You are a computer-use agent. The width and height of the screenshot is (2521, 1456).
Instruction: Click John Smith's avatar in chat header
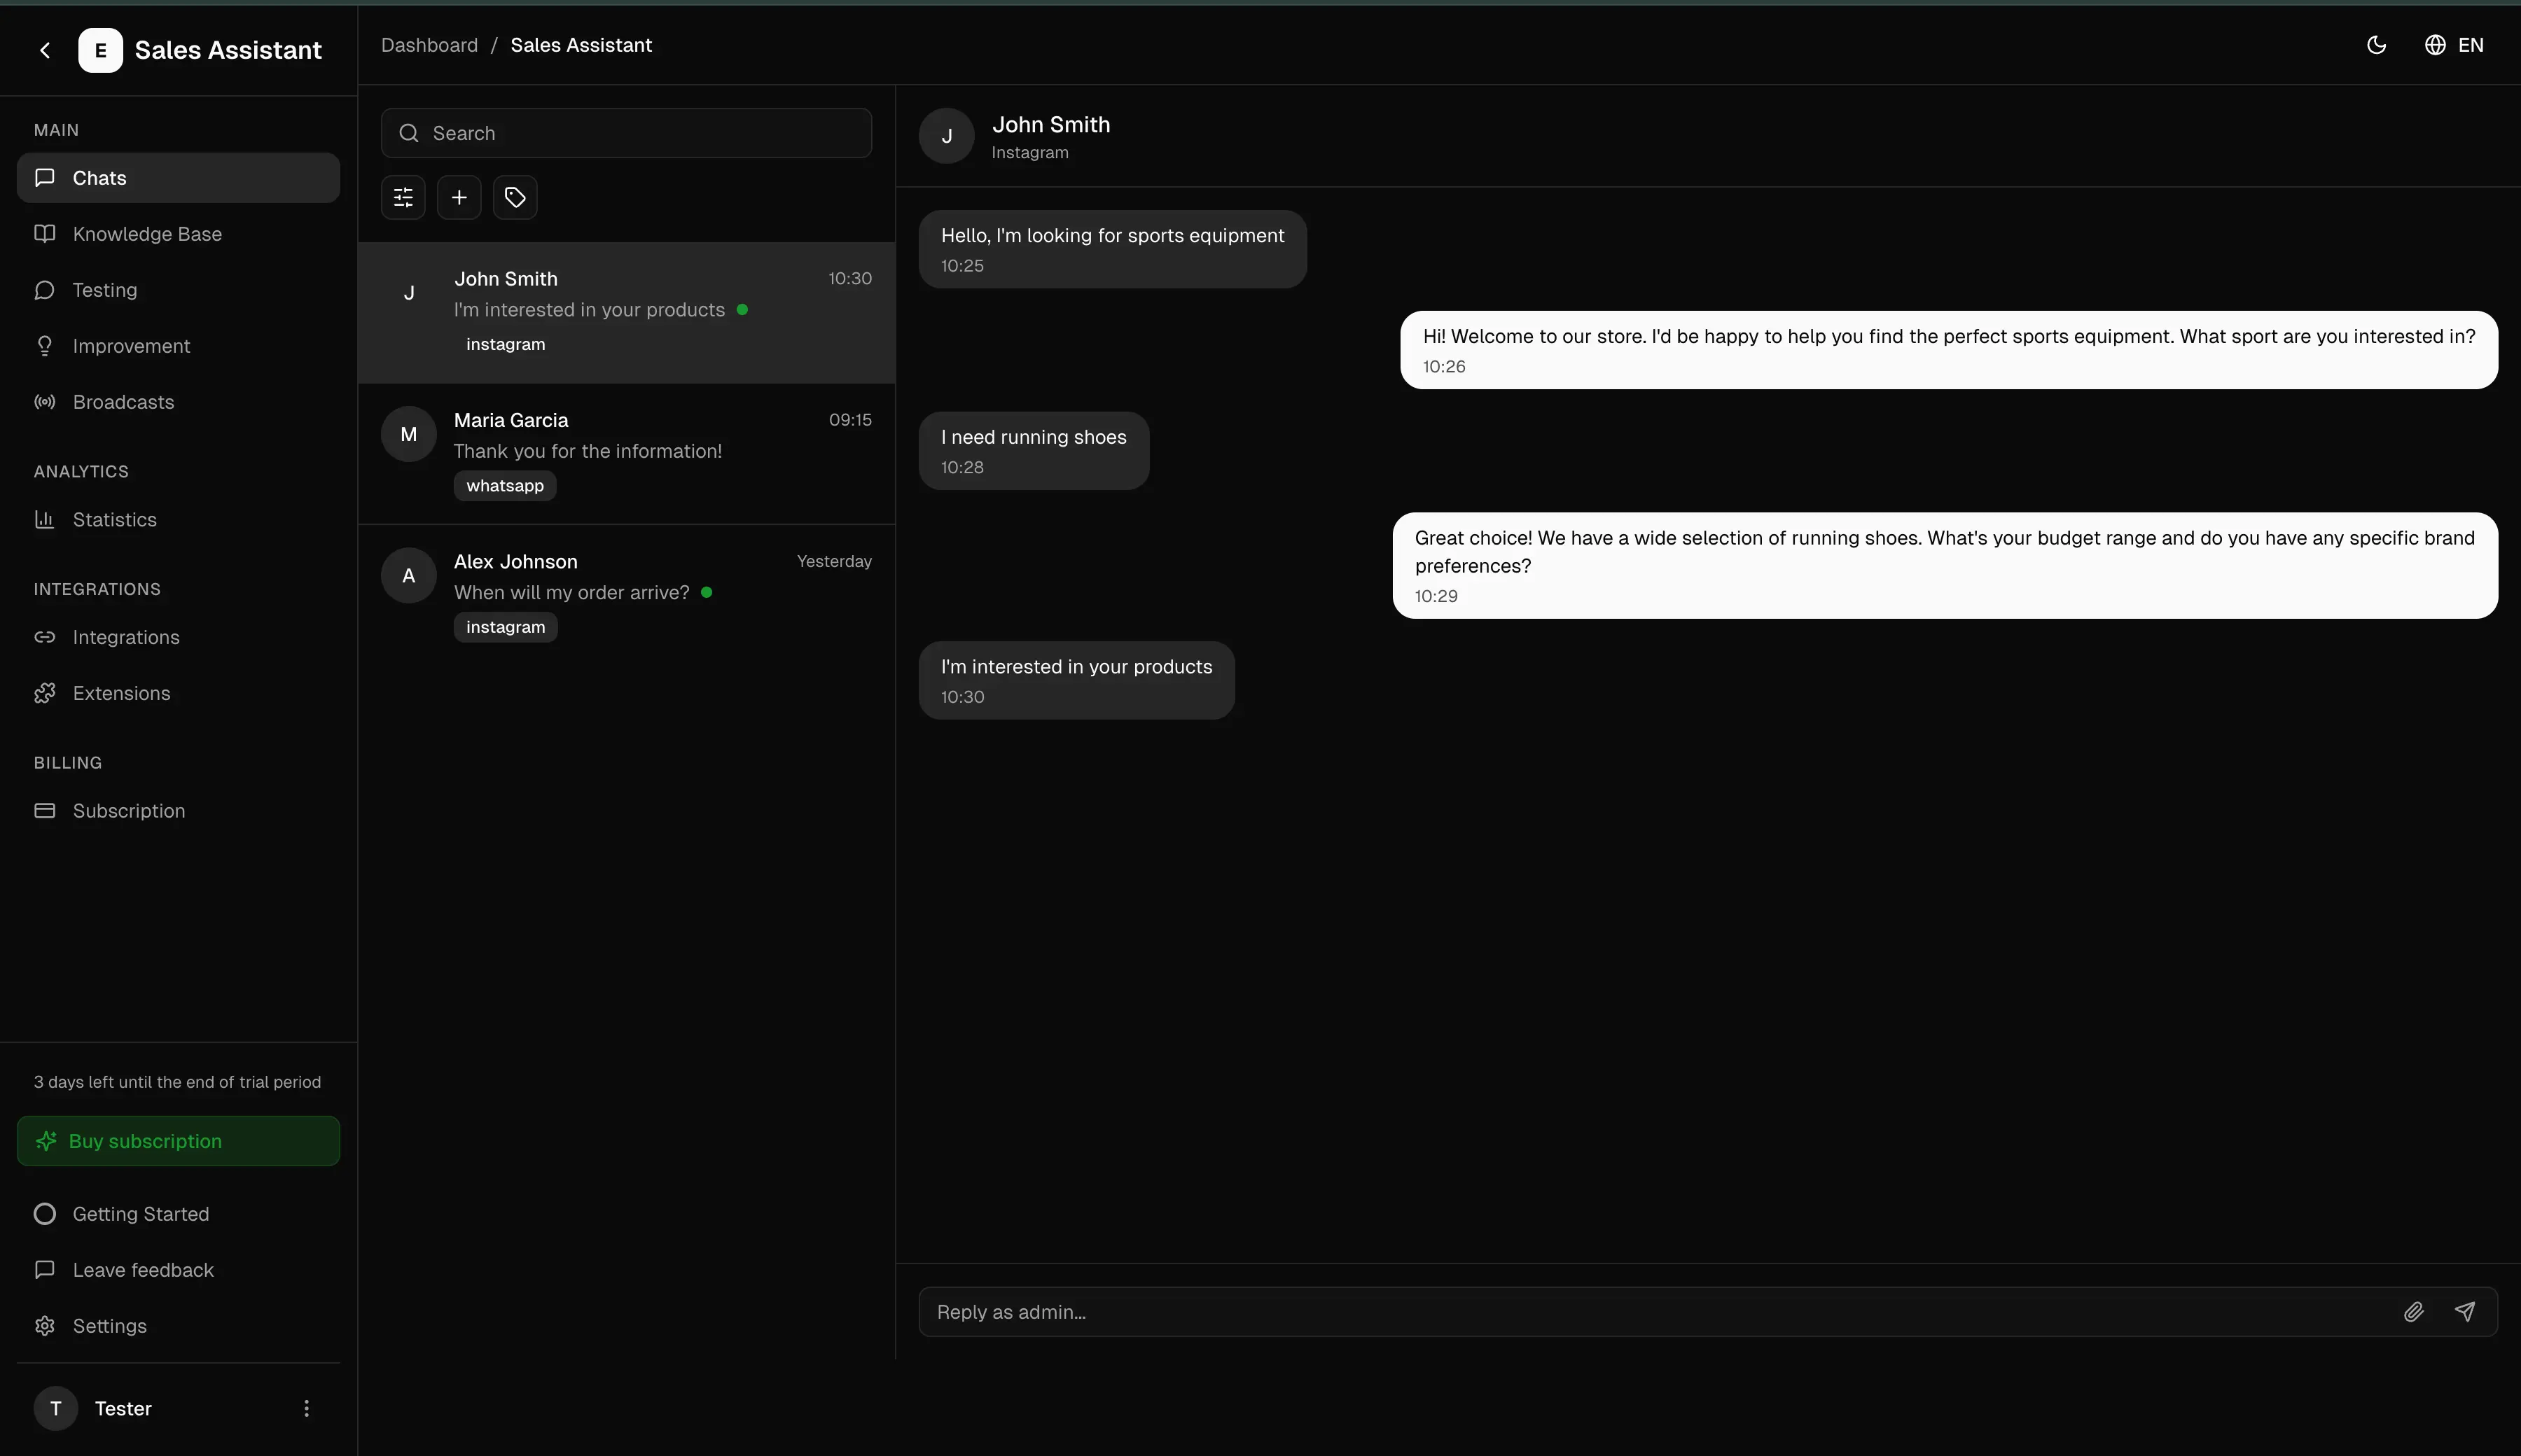click(x=946, y=136)
